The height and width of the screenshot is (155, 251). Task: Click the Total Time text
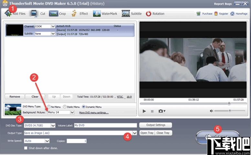pos(95,97)
